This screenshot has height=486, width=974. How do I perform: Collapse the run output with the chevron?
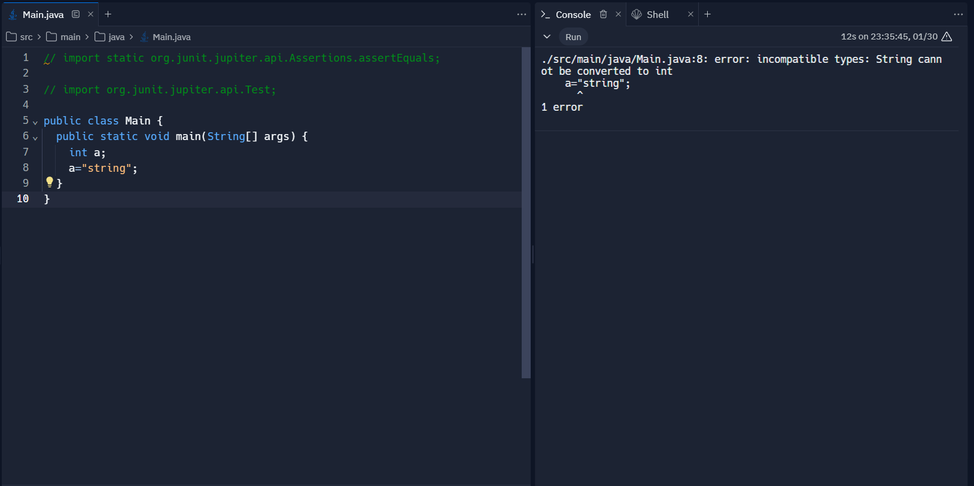[547, 37]
